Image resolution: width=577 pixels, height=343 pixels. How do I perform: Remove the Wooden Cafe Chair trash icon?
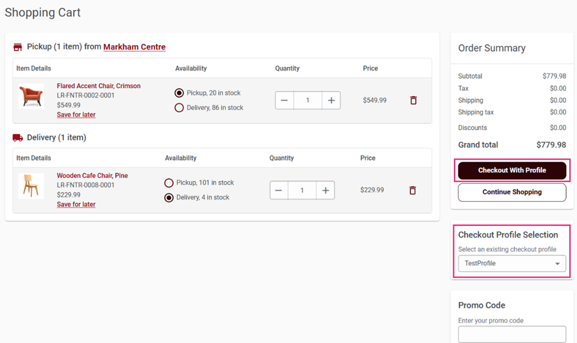pyautogui.click(x=413, y=190)
